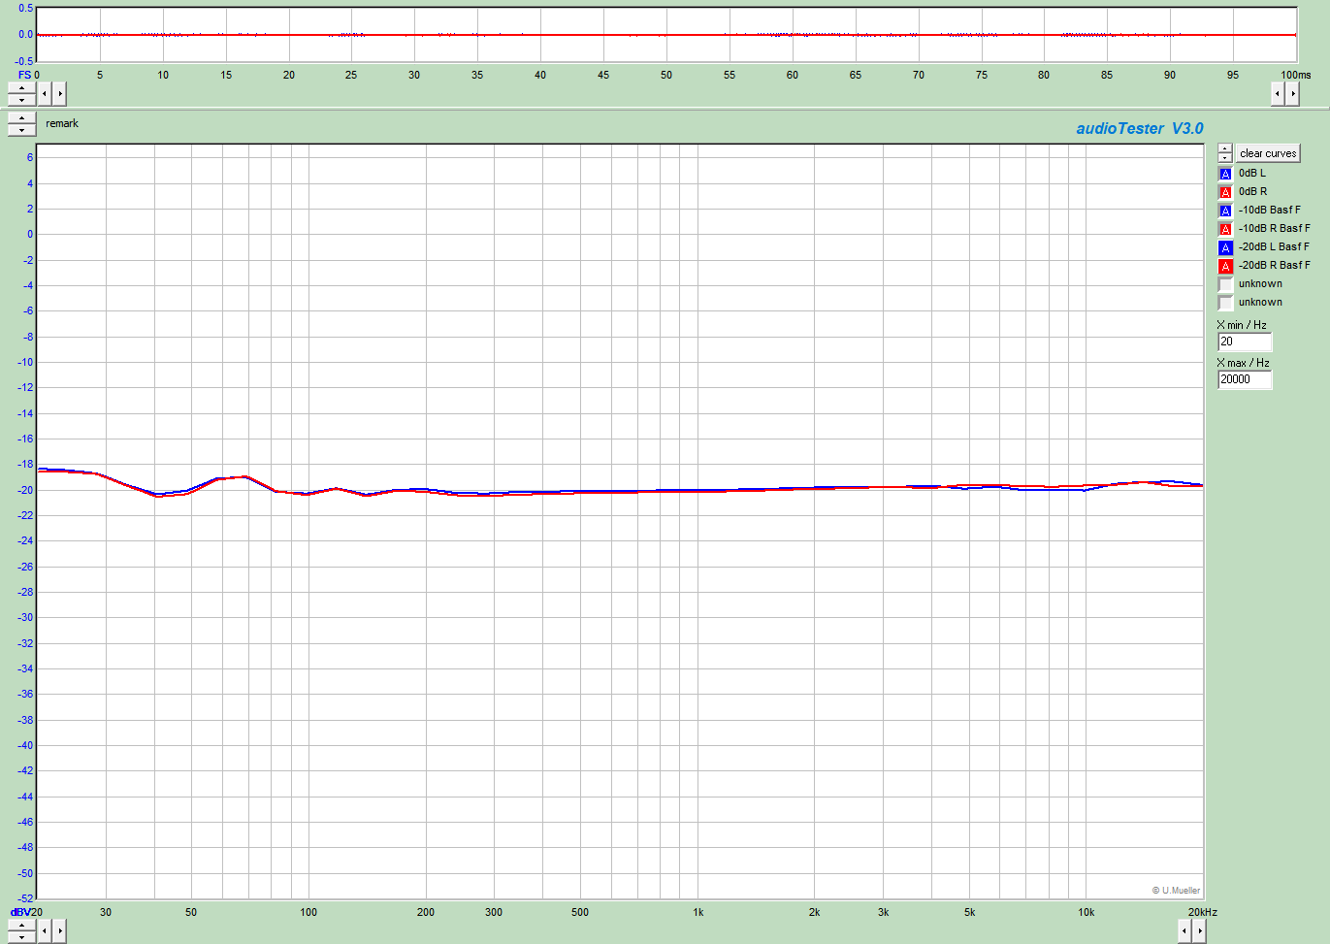1330x944 pixels.
Task: Click the 100ms time axis label
Action: 1296,75
